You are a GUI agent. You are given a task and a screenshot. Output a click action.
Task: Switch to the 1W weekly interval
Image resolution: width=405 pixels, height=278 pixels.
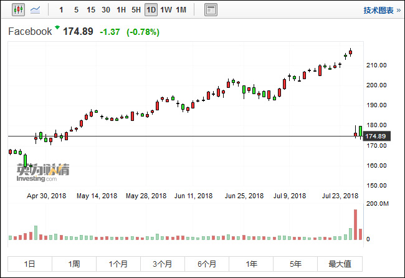tap(166, 10)
